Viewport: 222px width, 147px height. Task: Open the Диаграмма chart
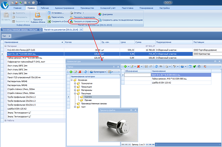pyautogui.click(x=105, y=14)
